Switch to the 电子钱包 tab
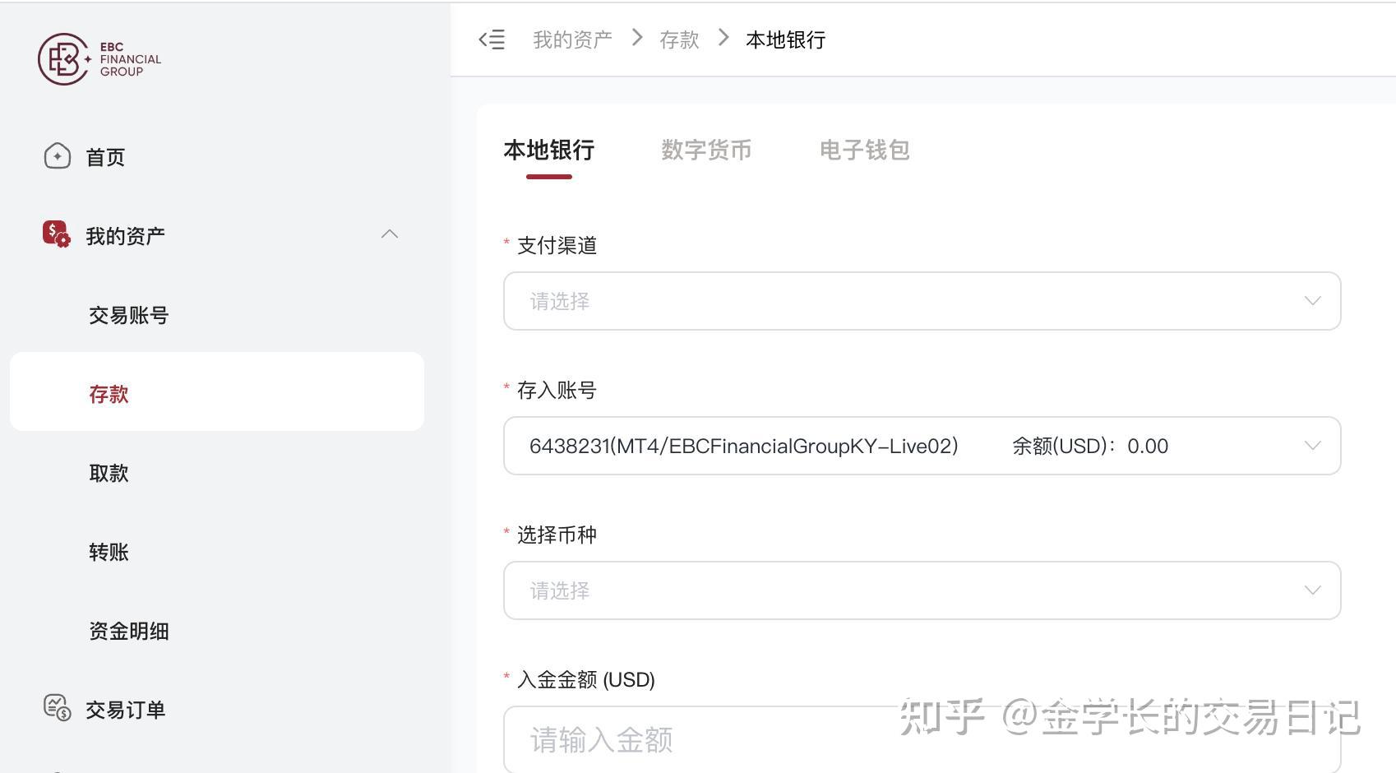The image size is (1396, 773). point(864,150)
